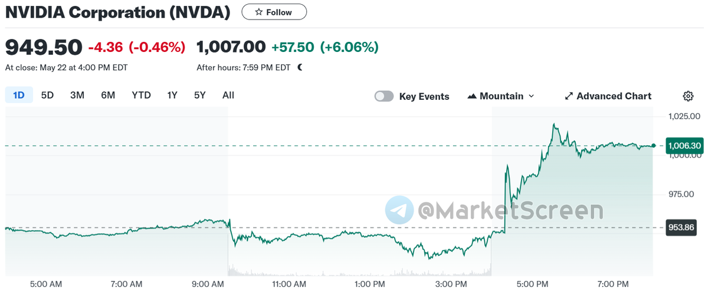Select the All time range tab
Viewport: 708px width, 298px height.
pos(228,95)
